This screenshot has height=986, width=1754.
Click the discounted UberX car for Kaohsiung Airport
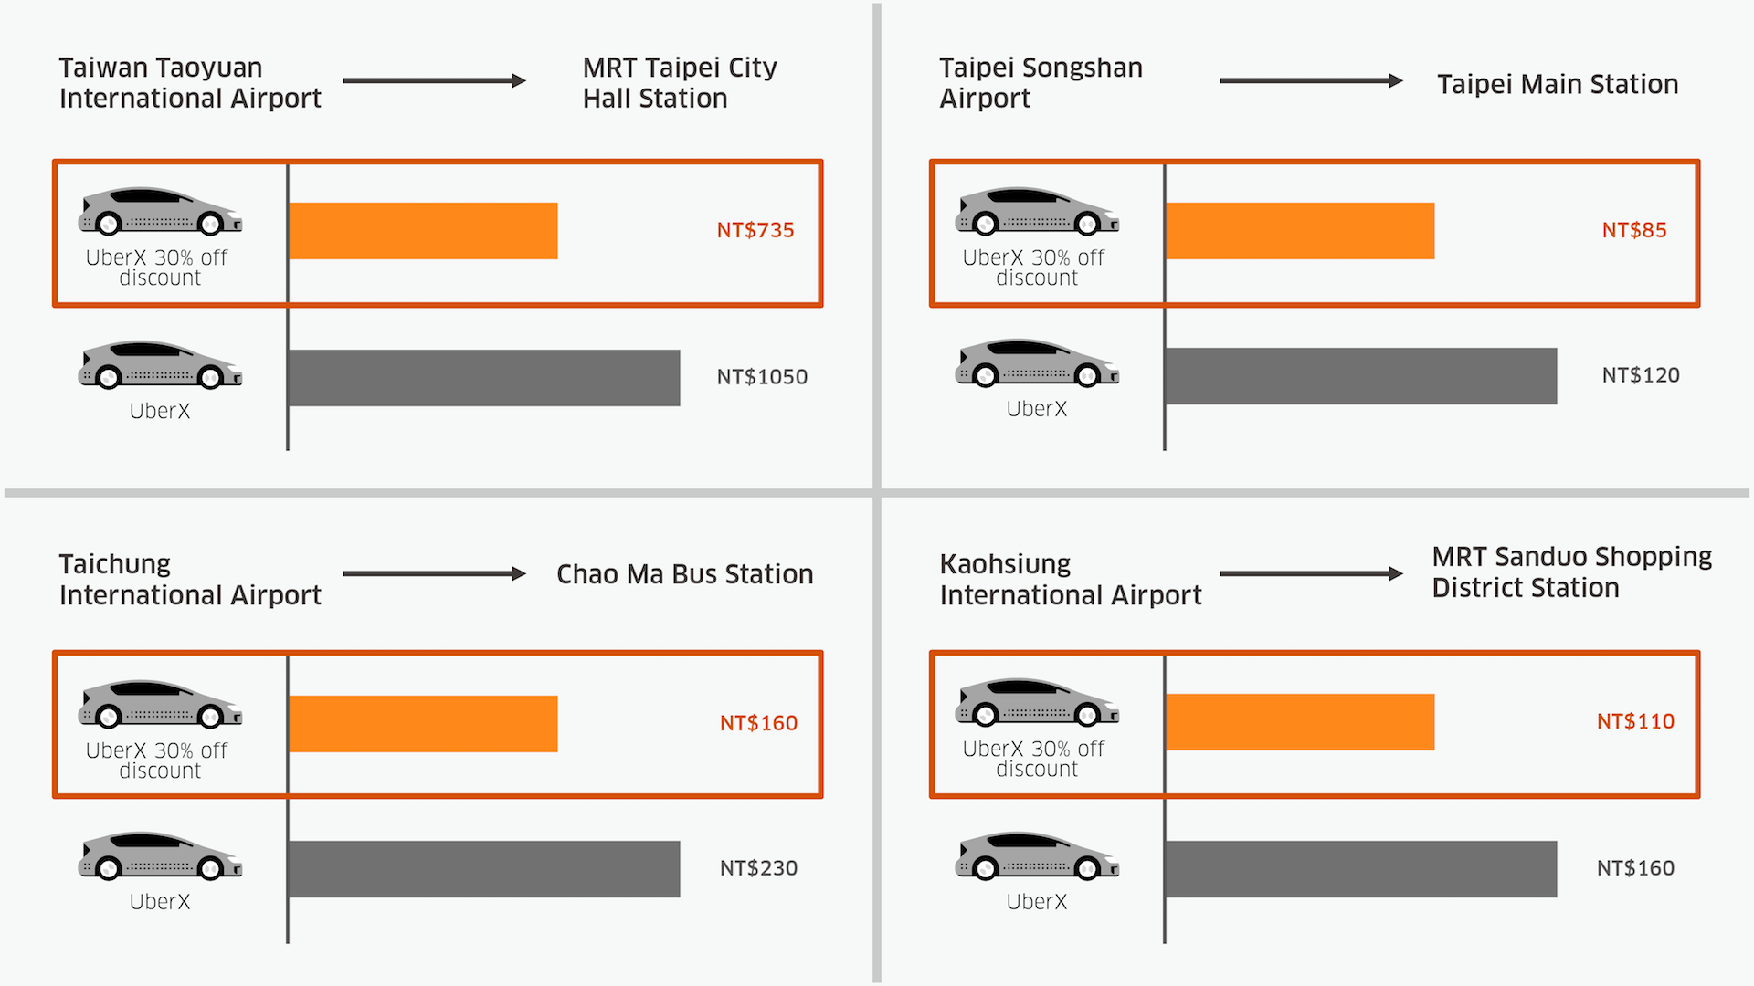pos(1037,703)
